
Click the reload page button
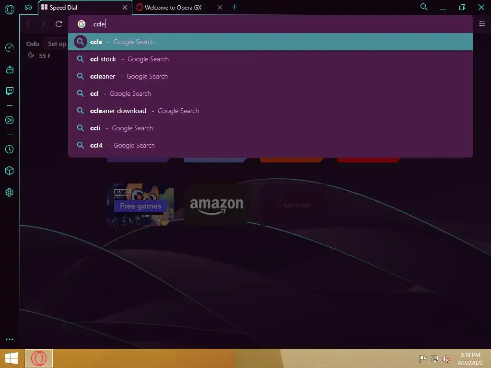click(x=58, y=24)
